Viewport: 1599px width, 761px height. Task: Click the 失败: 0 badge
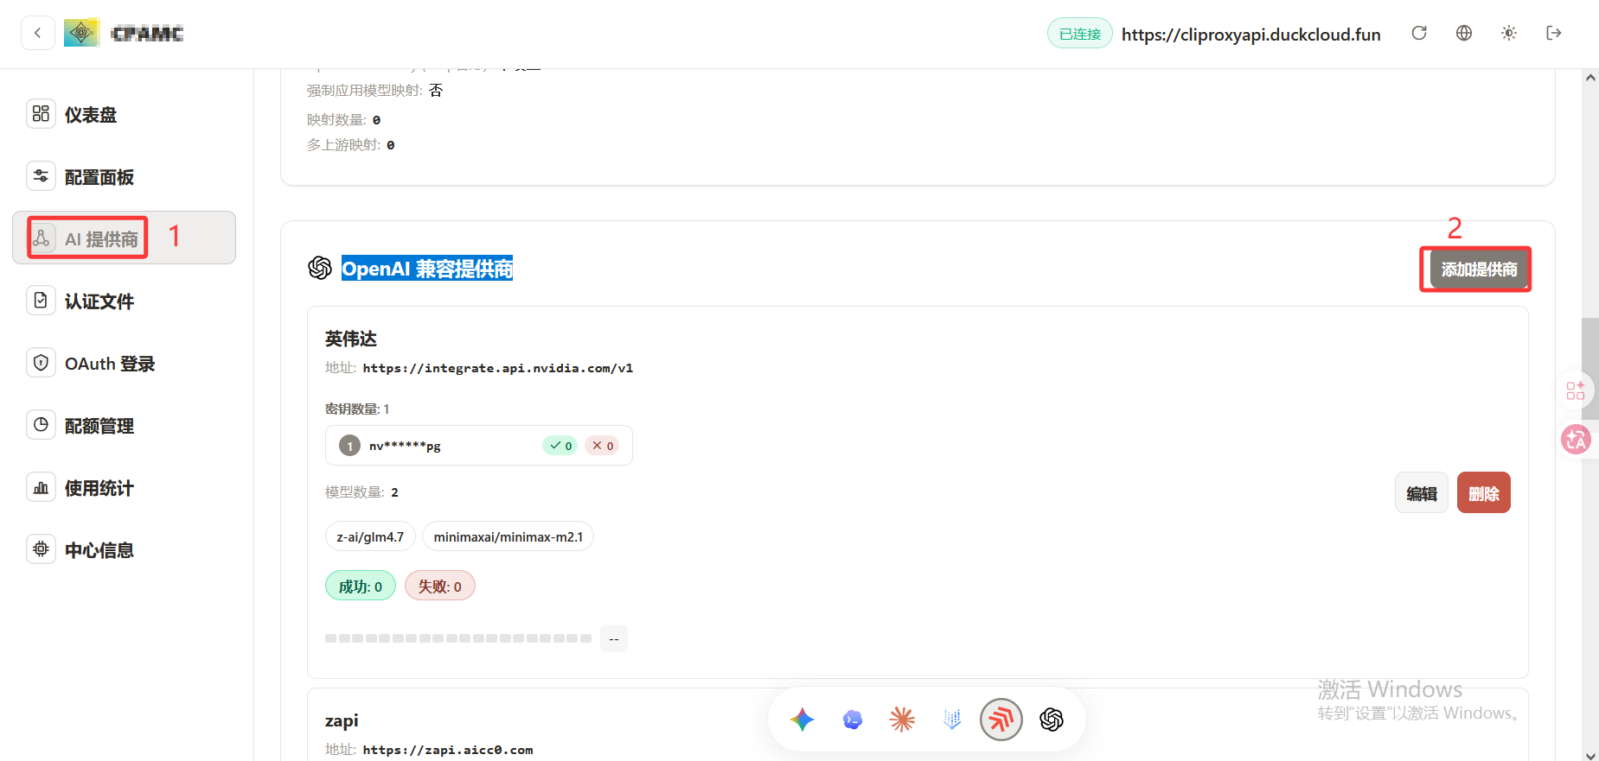440,587
